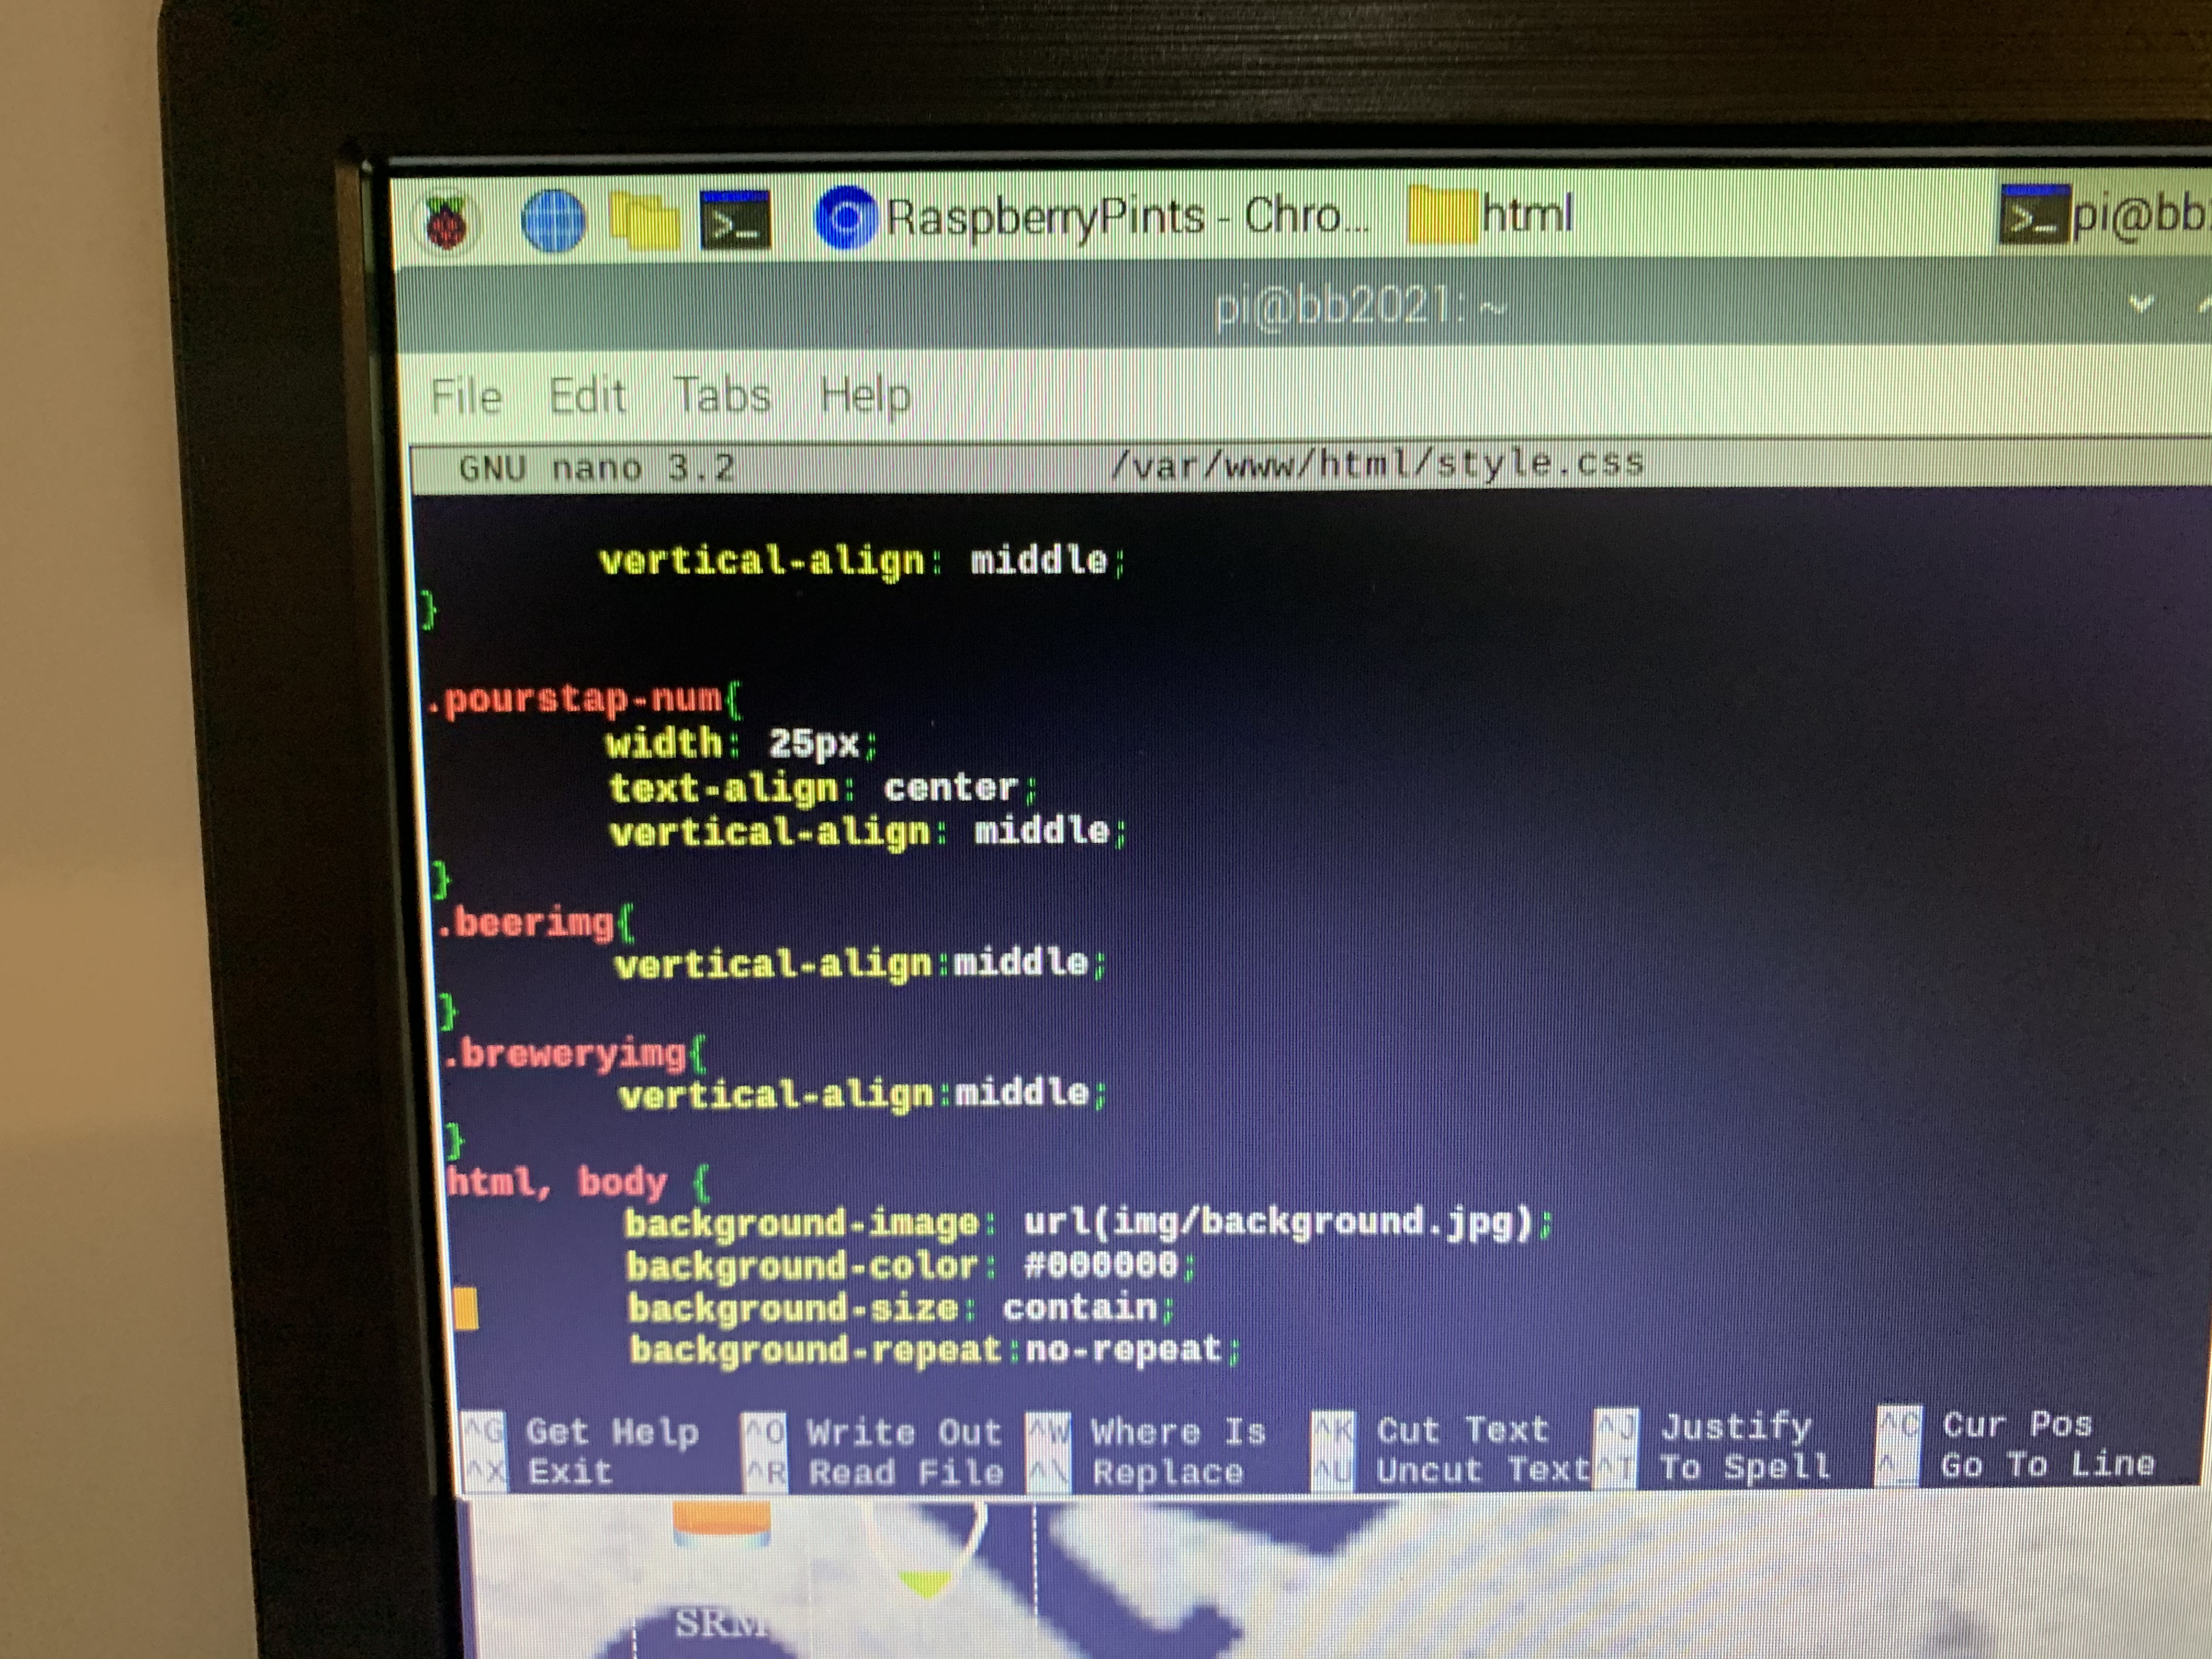This screenshot has height=1659, width=2212.
Task: Click the nano file path /var/www/html/style.css
Action: click(1377, 463)
